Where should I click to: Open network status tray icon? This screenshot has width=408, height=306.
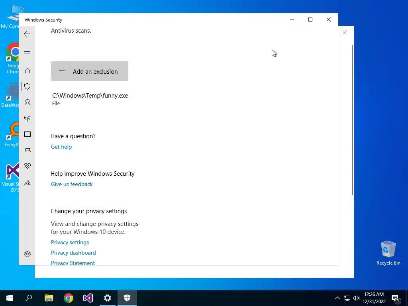pyautogui.click(x=347, y=298)
